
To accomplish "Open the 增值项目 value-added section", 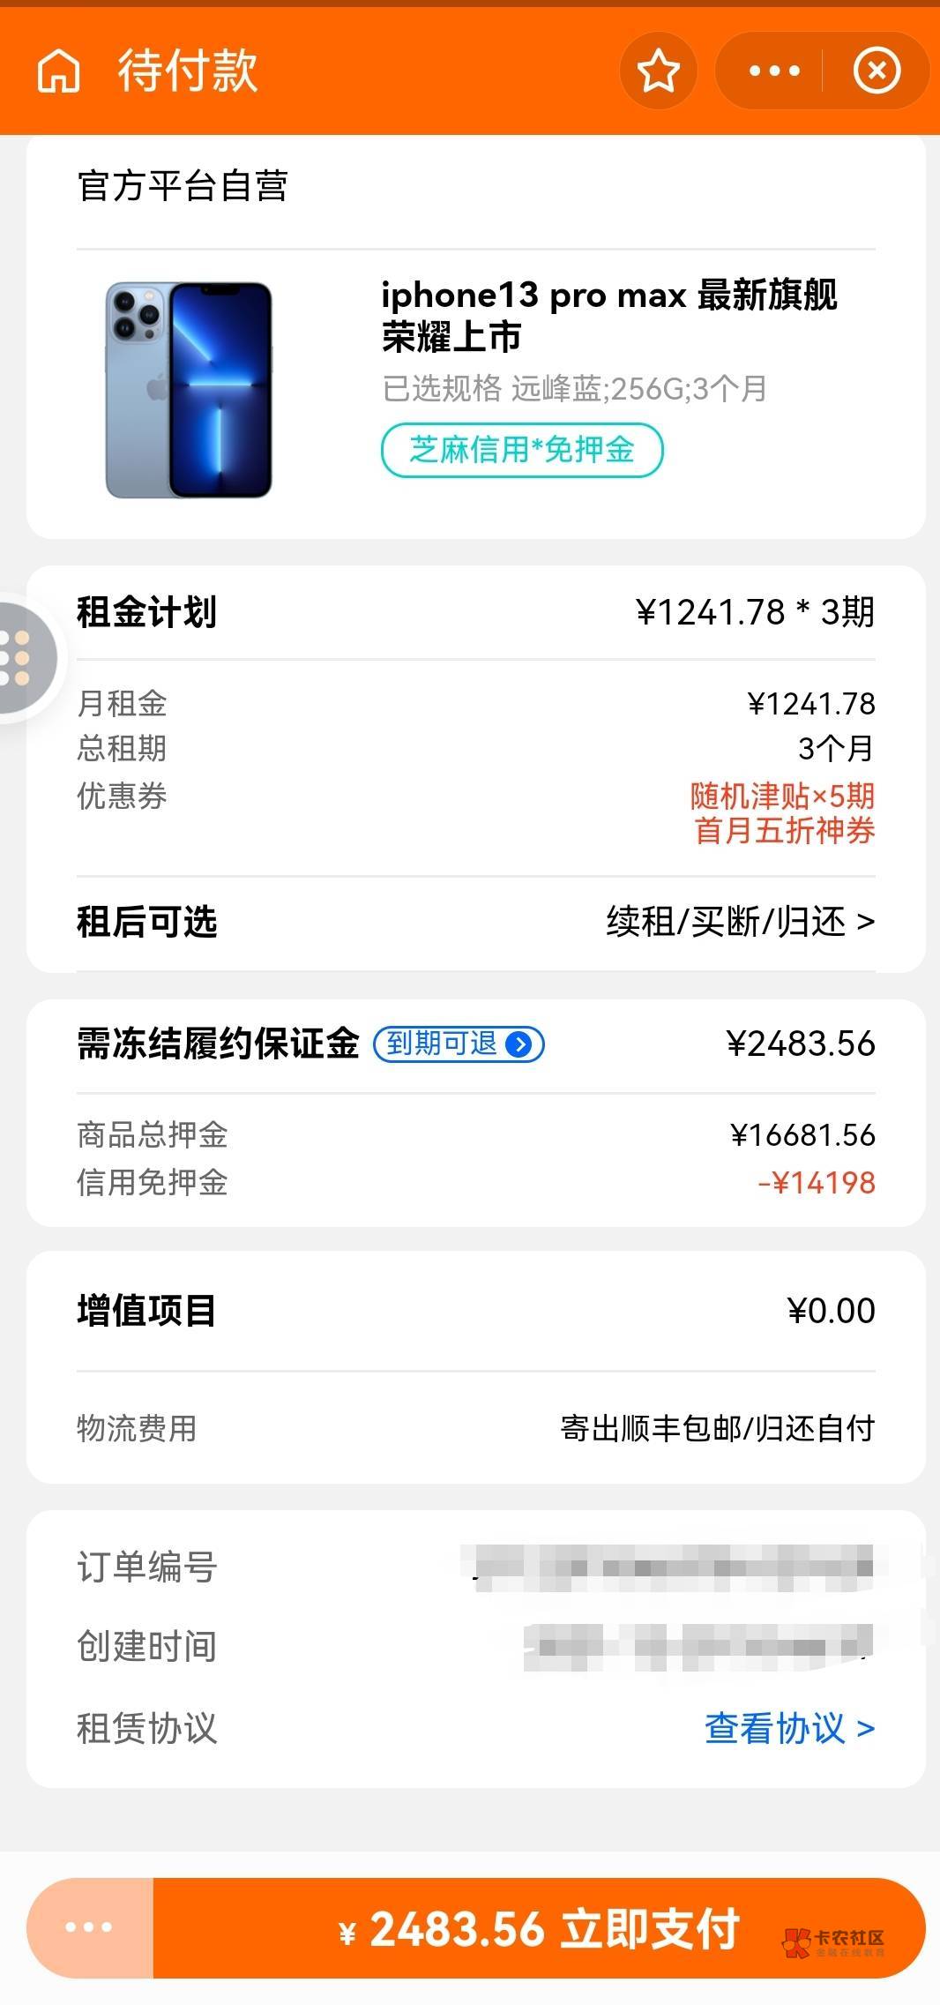I will point(476,1311).
